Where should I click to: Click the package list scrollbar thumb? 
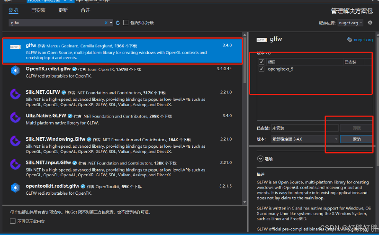(245, 61)
